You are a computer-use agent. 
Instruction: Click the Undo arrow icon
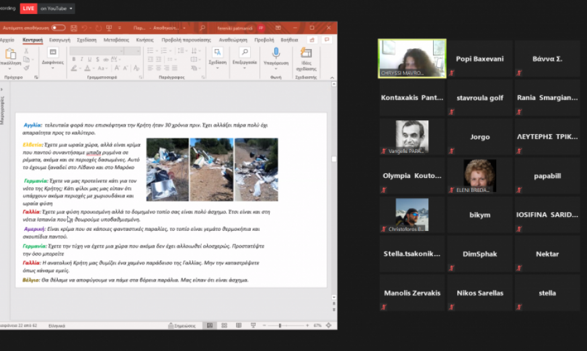click(x=85, y=28)
